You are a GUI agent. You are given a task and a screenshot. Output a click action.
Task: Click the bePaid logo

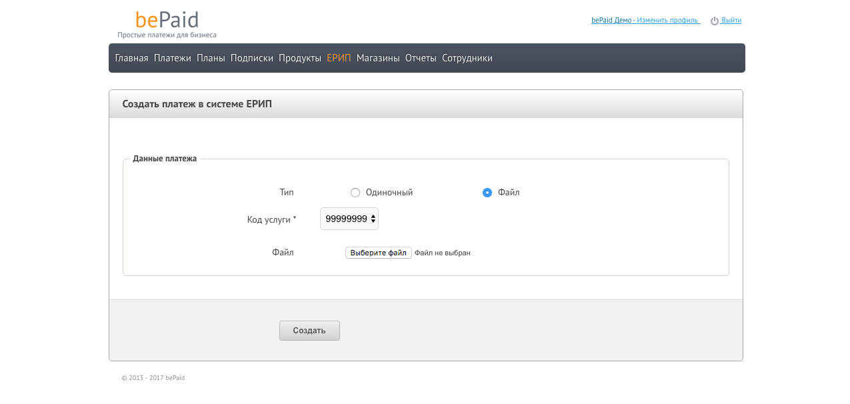click(x=167, y=20)
